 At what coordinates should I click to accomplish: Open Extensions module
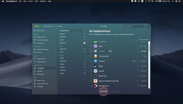click(39, 74)
